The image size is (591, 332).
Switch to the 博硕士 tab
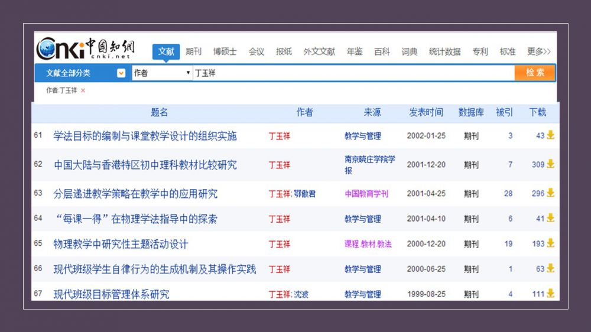point(225,52)
